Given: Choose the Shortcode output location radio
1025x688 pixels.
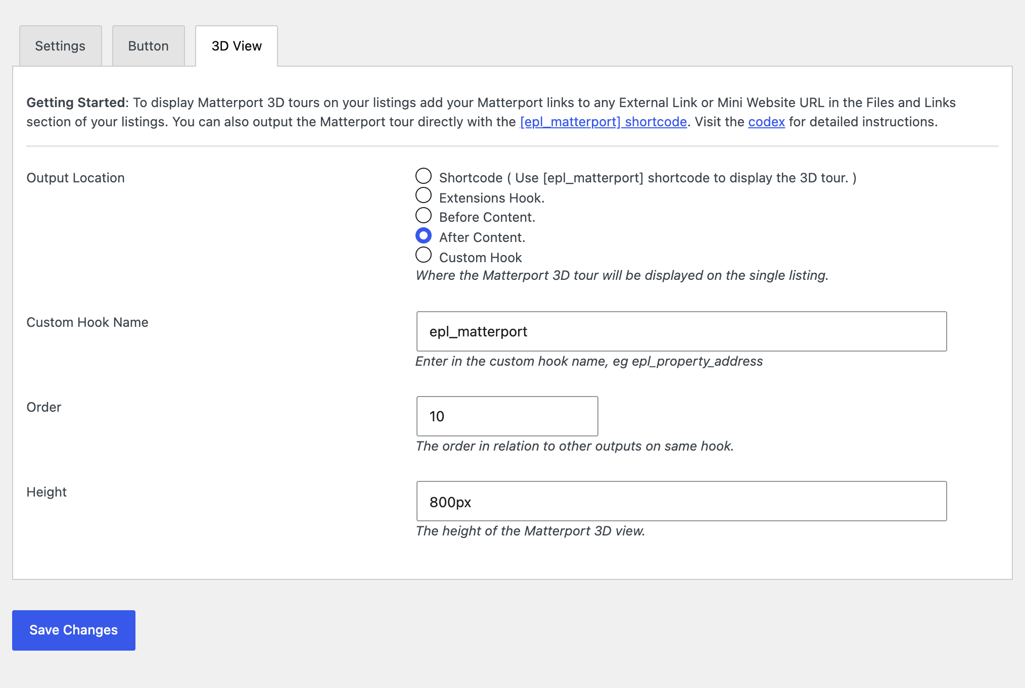Looking at the screenshot, I should tap(424, 176).
